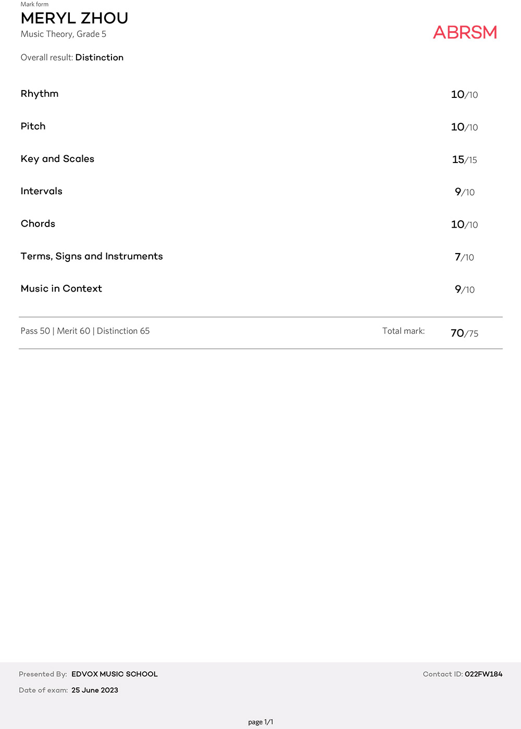Click the page 1/1 indicator

click(260, 722)
